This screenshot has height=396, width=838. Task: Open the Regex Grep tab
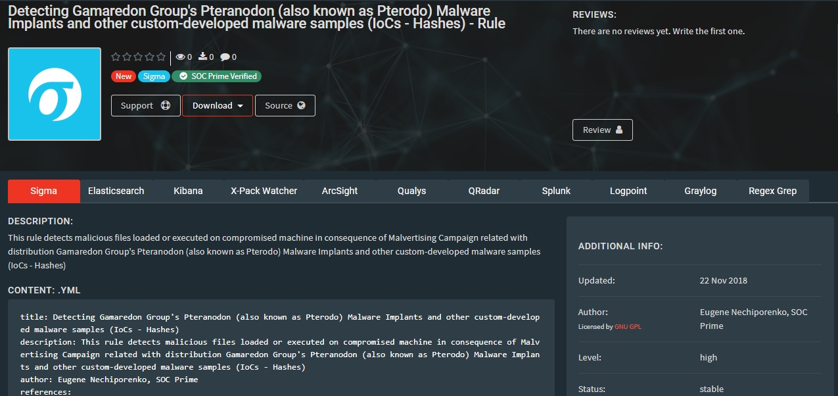(x=772, y=191)
